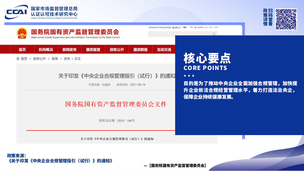Click 发布时间: 2021-08-16 text
This screenshot has height=171, width=304.
[131, 85]
